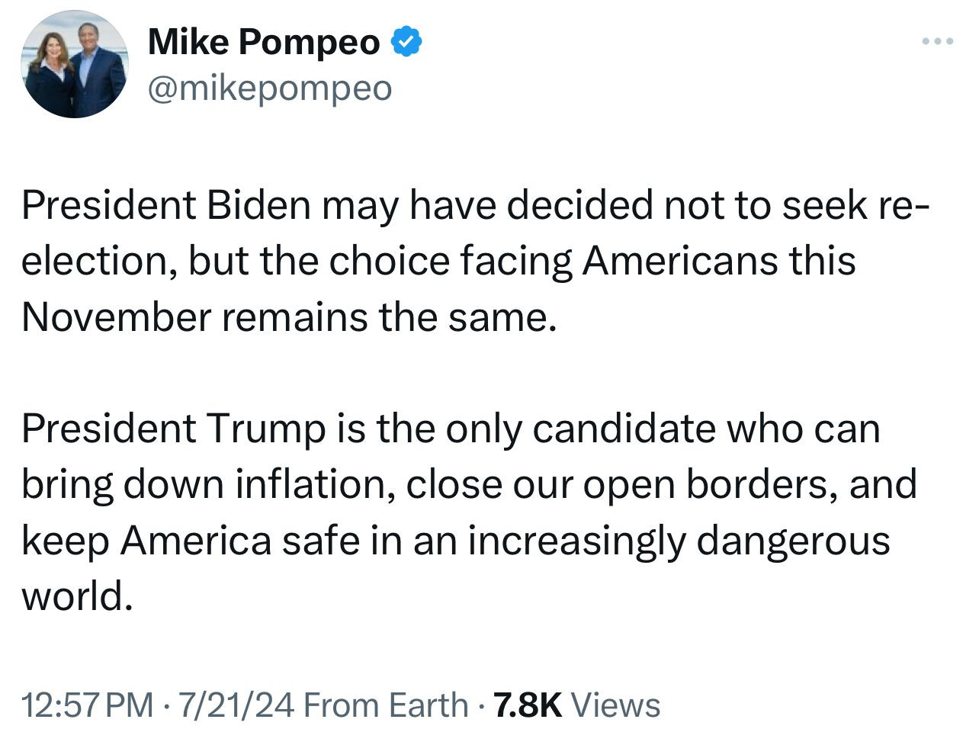The width and height of the screenshot is (979, 745).
Task: Click the word November in the tweet
Action: [x=115, y=317]
